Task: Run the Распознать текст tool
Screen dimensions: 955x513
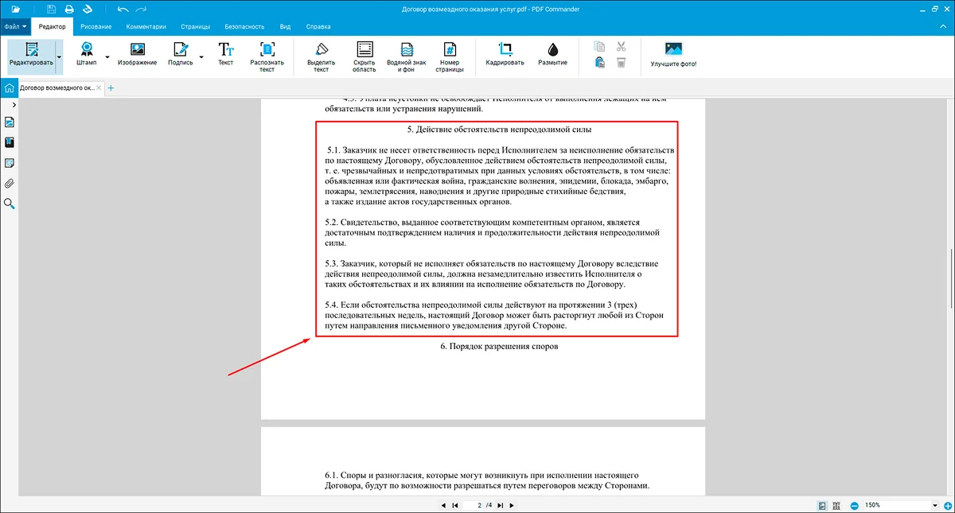Action: (x=267, y=57)
